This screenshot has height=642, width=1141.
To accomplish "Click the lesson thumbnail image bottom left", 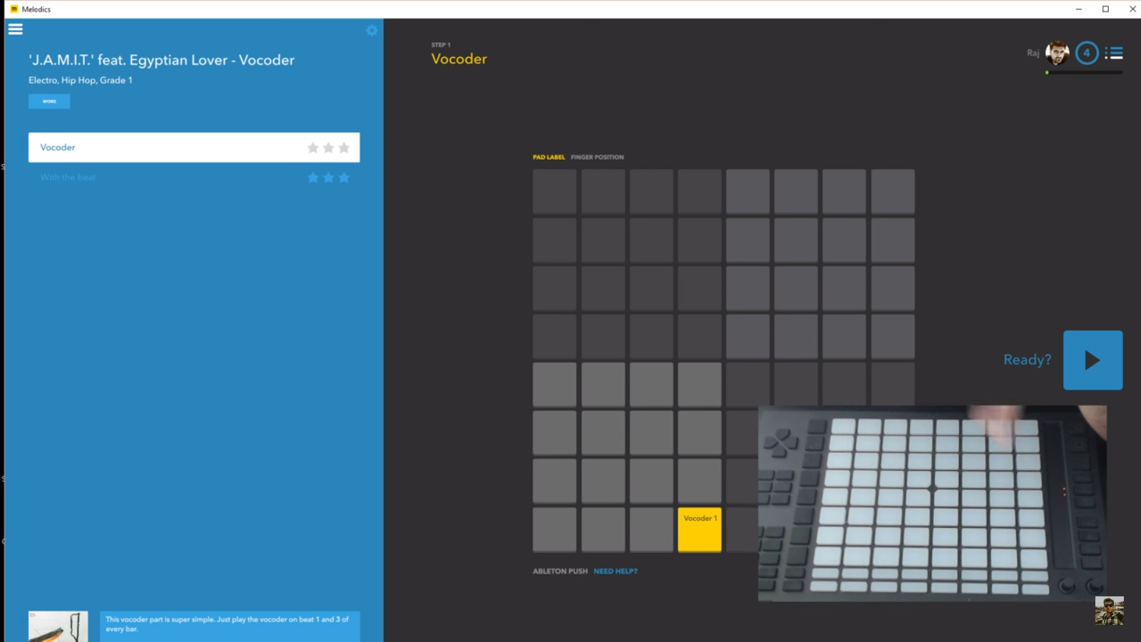I will (x=58, y=626).
